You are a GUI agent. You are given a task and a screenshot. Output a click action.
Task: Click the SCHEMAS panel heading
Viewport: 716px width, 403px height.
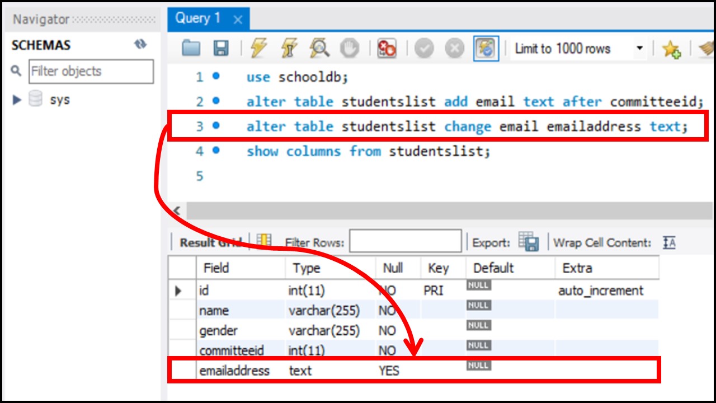pyautogui.click(x=41, y=45)
